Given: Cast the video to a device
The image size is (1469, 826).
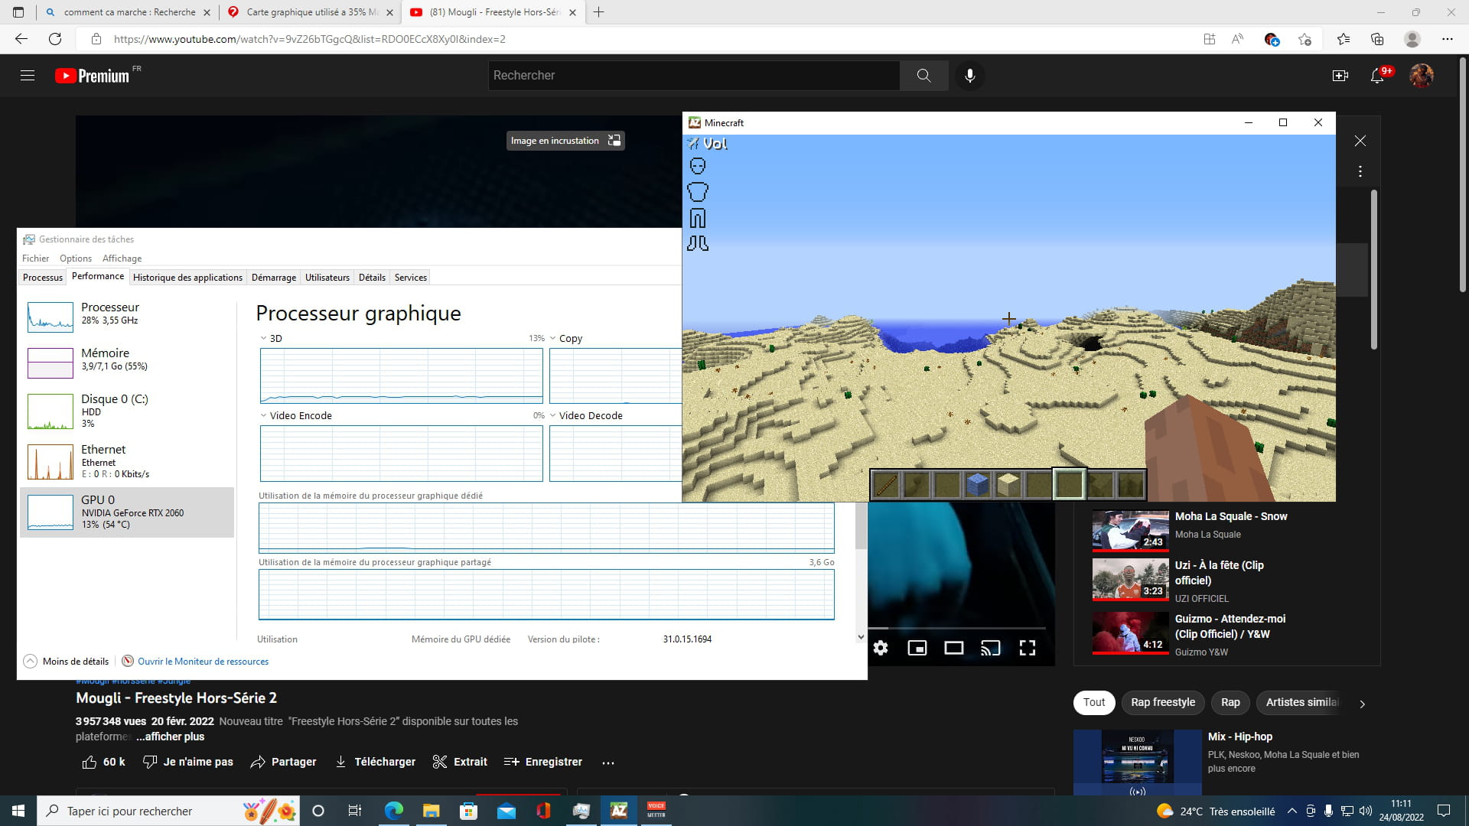Looking at the screenshot, I should [990, 648].
